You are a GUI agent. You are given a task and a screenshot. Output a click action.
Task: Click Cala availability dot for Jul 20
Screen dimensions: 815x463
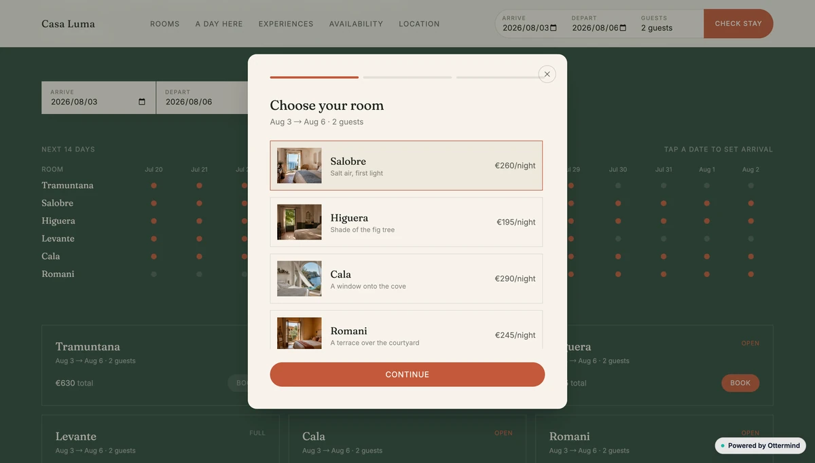pyautogui.click(x=154, y=256)
